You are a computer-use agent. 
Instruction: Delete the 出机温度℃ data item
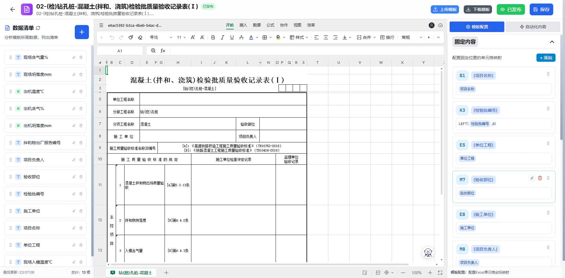click(x=81, y=91)
